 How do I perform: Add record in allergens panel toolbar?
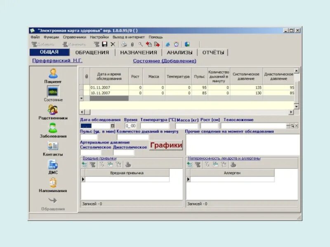(x=189, y=165)
